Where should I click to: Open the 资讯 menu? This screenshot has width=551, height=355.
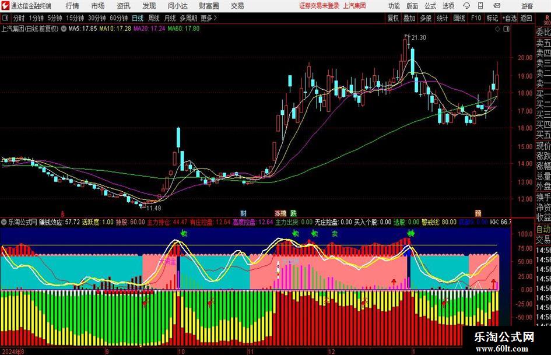coord(124,6)
